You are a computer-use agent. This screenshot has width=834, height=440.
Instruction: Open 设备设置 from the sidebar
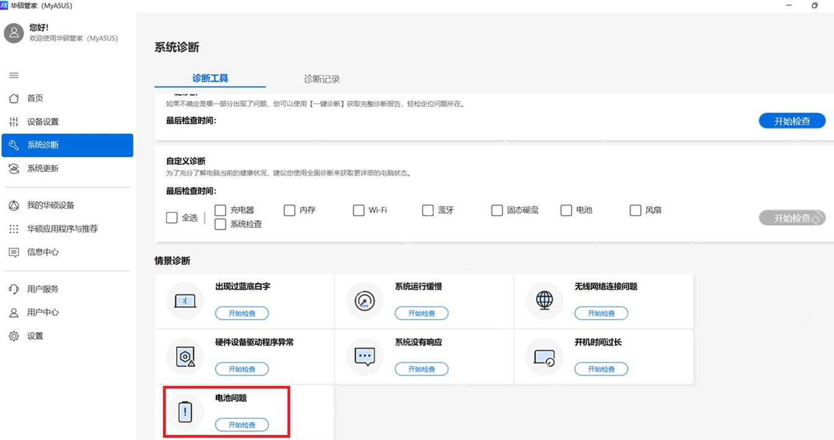click(x=67, y=122)
